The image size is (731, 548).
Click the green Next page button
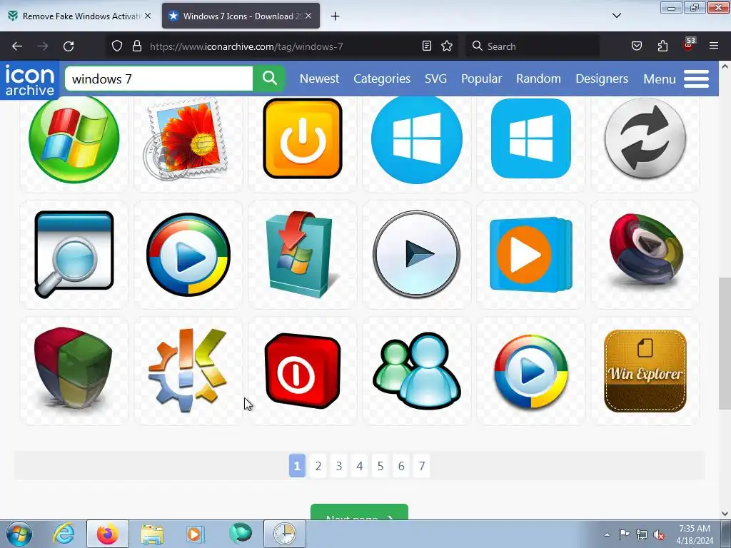tap(360, 512)
